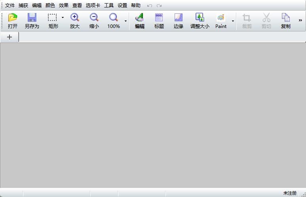Apply edge effect with the 边缘 icon
306x197 pixels.
(179, 21)
